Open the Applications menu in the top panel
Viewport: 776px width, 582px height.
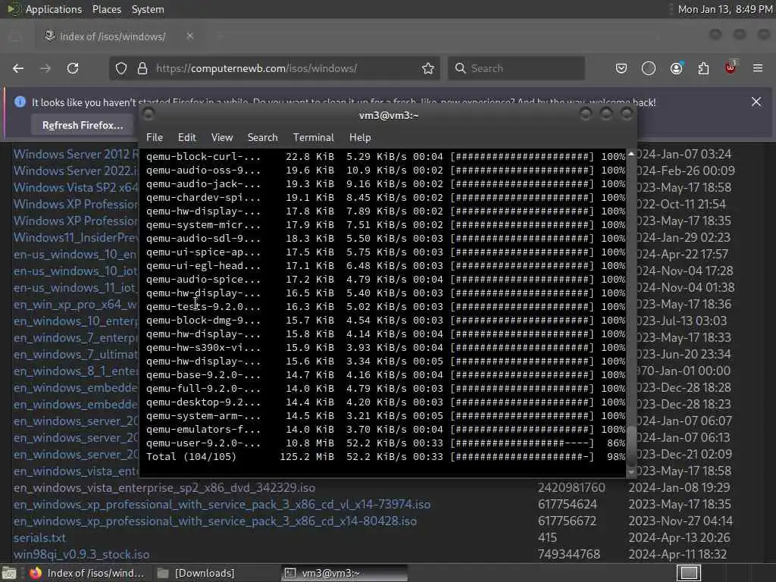(x=54, y=9)
